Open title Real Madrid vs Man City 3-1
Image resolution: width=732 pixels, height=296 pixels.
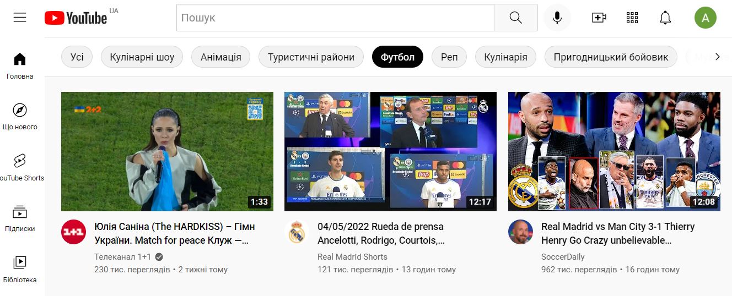click(618, 233)
